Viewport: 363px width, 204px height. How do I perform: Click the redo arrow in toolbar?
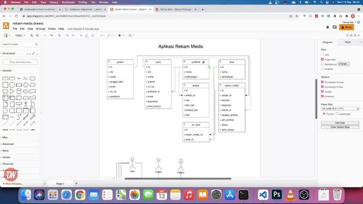(x=52, y=36)
